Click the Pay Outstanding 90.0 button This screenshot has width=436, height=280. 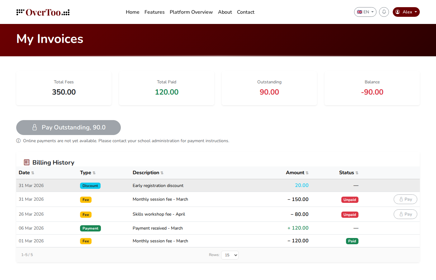pyautogui.click(x=68, y=127)
